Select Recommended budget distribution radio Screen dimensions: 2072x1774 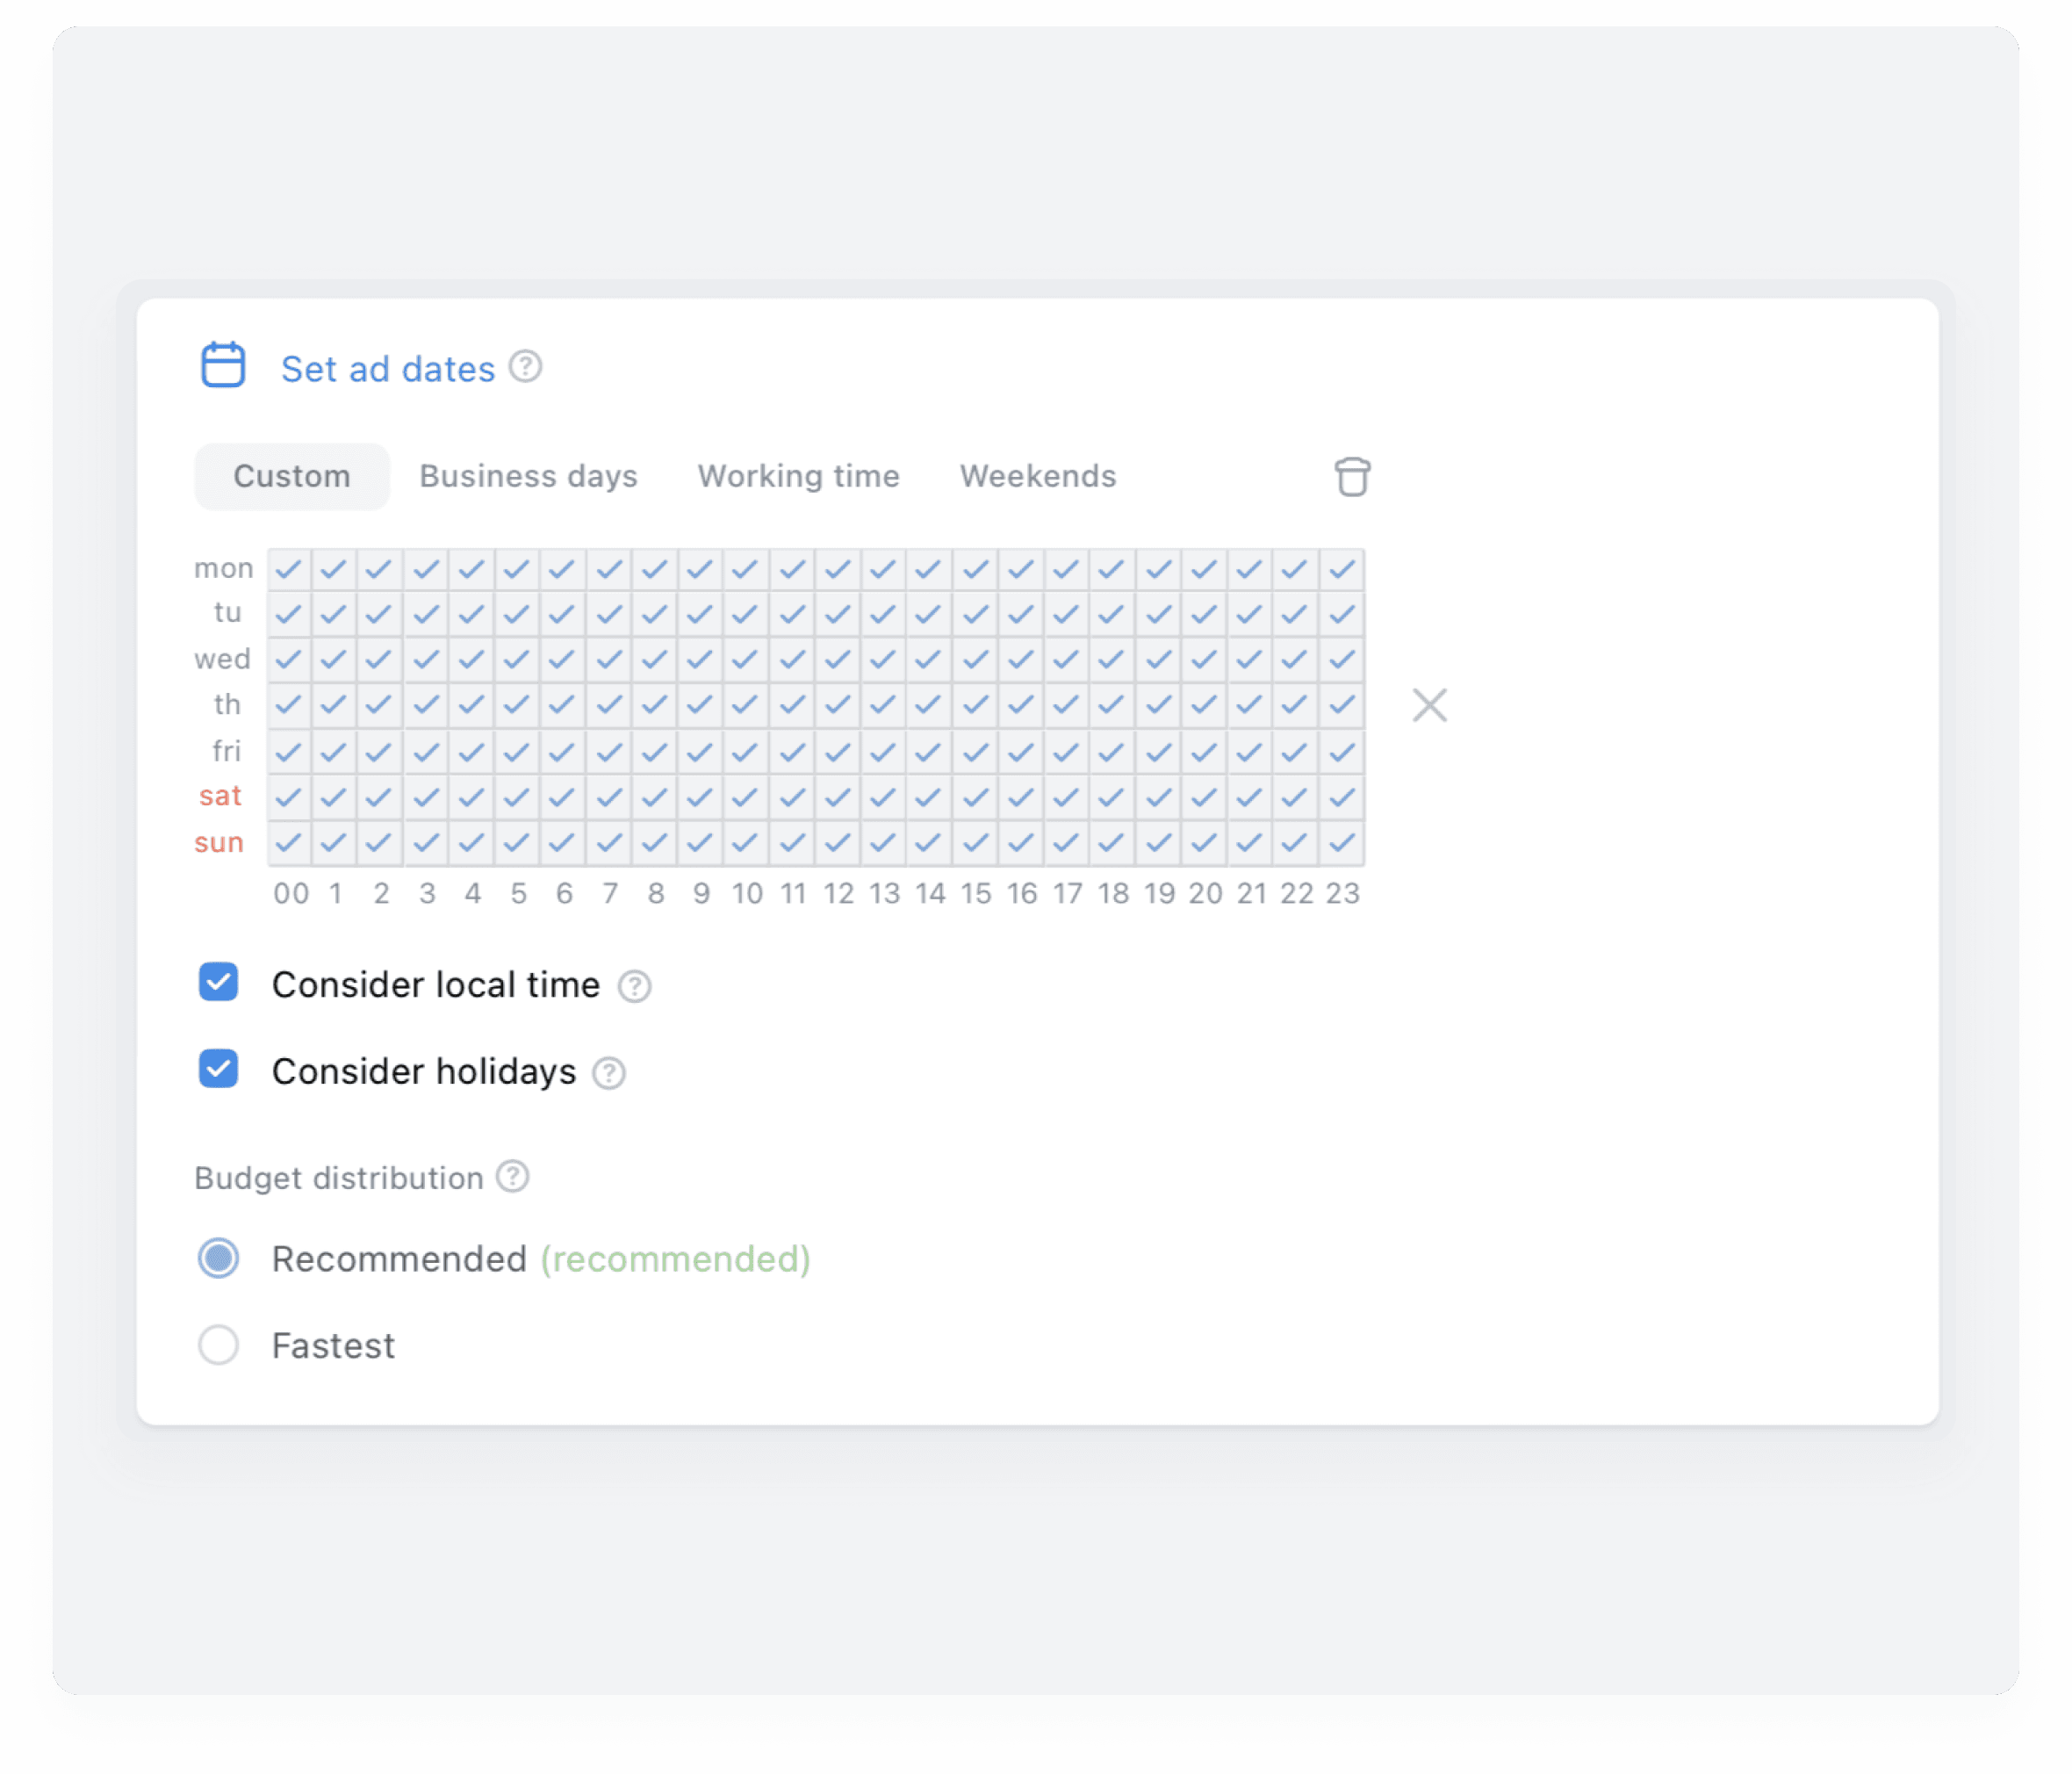click(x=218, y=1258)
